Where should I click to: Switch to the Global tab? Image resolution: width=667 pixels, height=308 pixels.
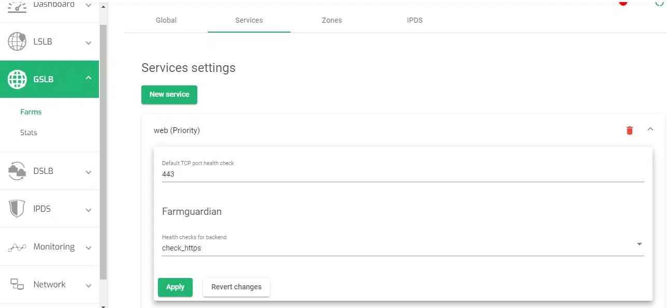pos(166,20)
